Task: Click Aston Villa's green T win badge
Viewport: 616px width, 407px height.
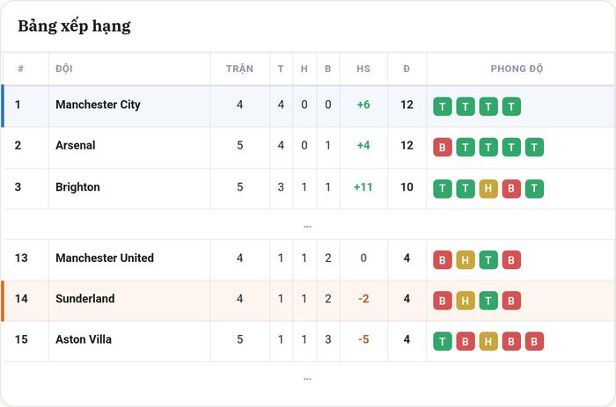Action: (443, 341)
